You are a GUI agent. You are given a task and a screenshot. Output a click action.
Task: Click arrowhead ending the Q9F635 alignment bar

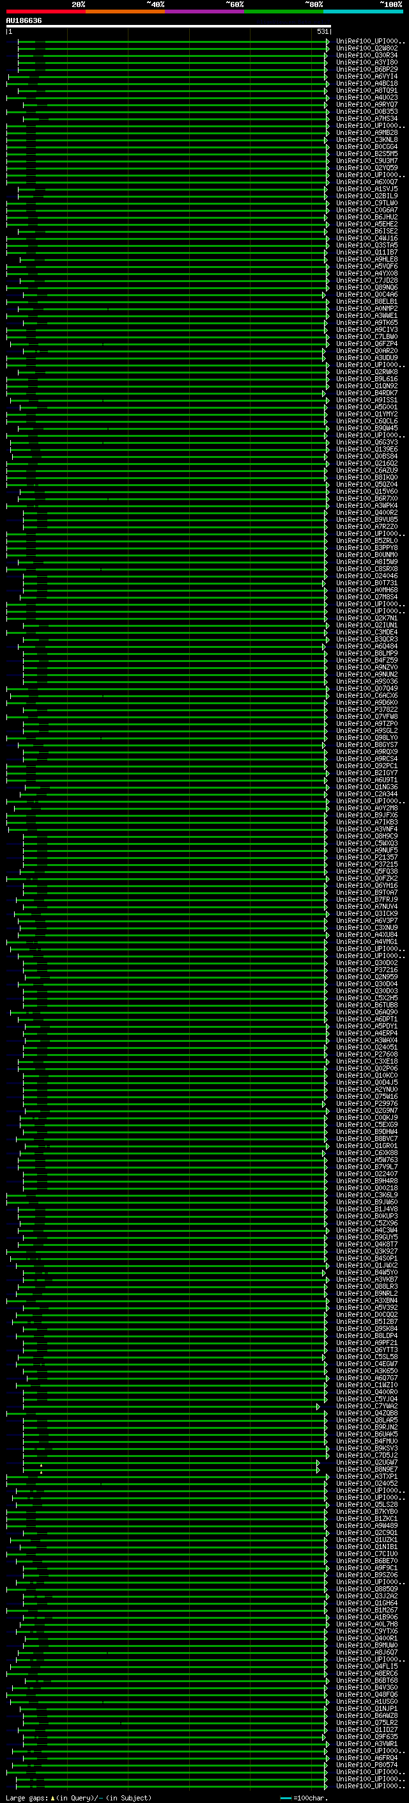pyautogui.click(x=324, y=1736)
